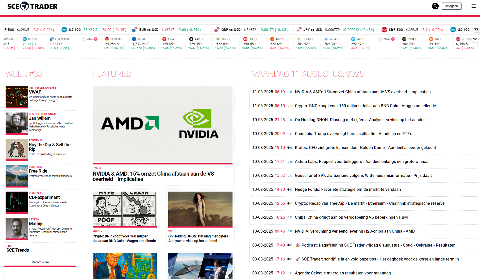Viewport: 480px width, 279px height.
Task: Click the SAP ticker logo
Action: pyautogui.click(x=353, y=39)
